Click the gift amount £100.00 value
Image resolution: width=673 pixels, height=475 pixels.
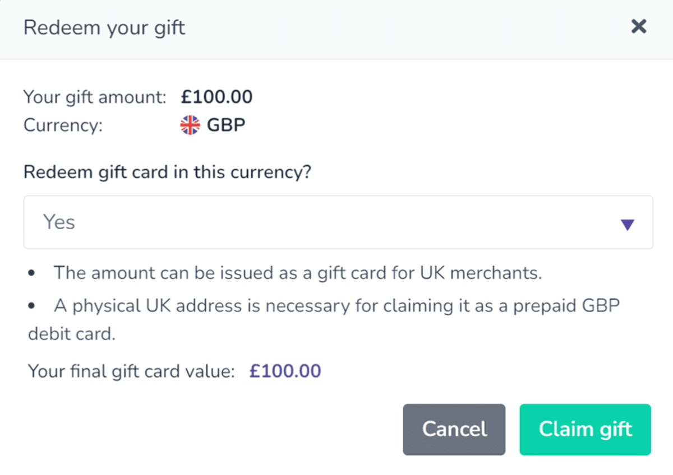point(216,96)
